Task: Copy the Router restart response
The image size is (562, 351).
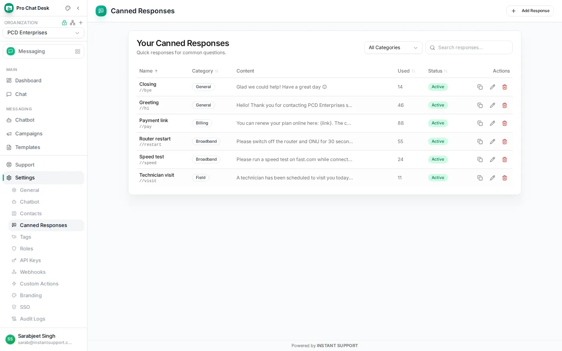Action: 480,142
